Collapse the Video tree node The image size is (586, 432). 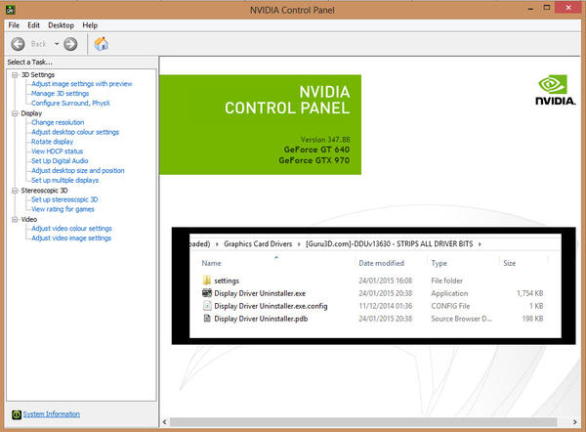[x=15, y=219]
